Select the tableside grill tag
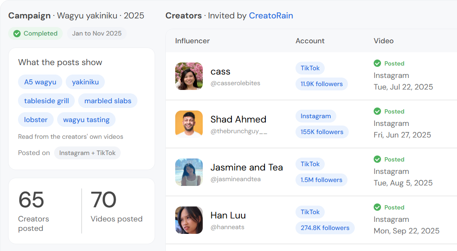This screenshot has height=251, width=457. pyautogui.click(x=46, y=101)
